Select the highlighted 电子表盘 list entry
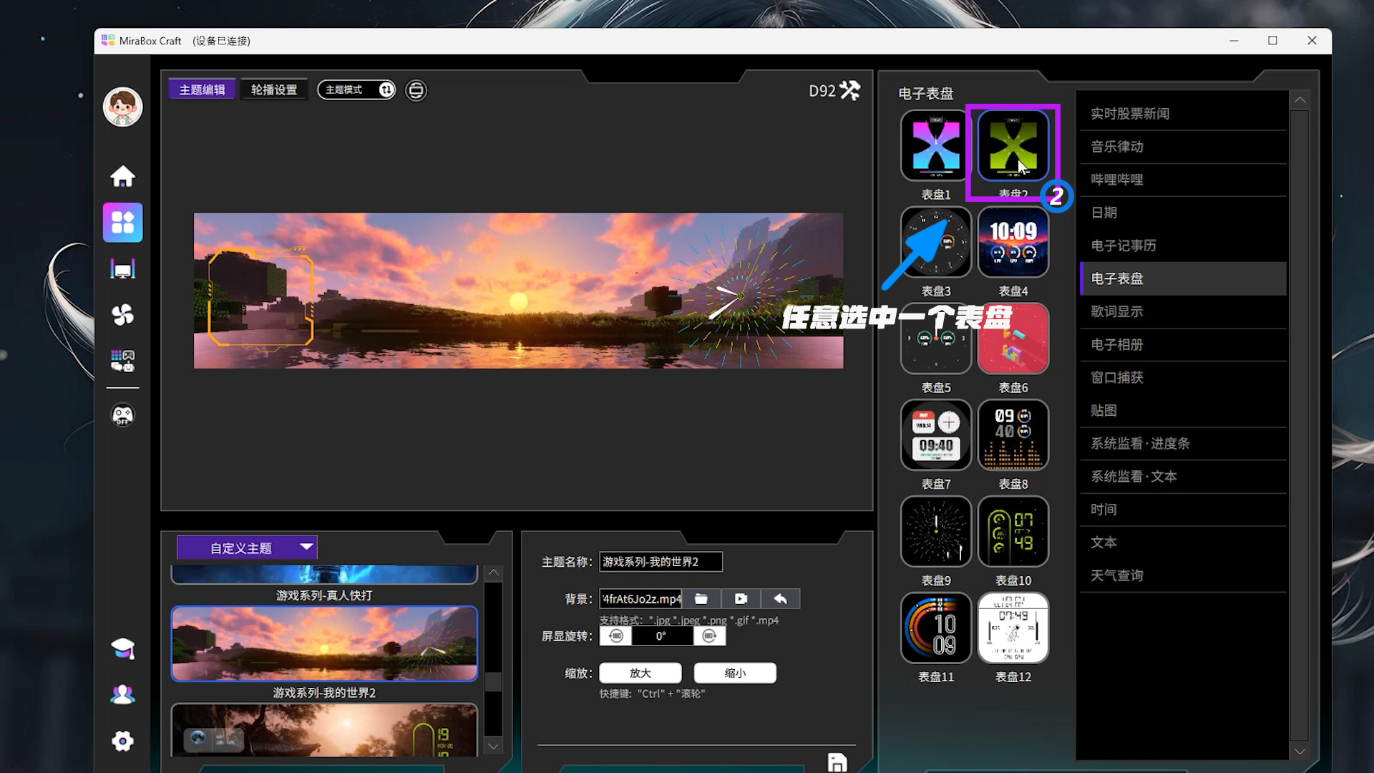 pos(1183,278)
